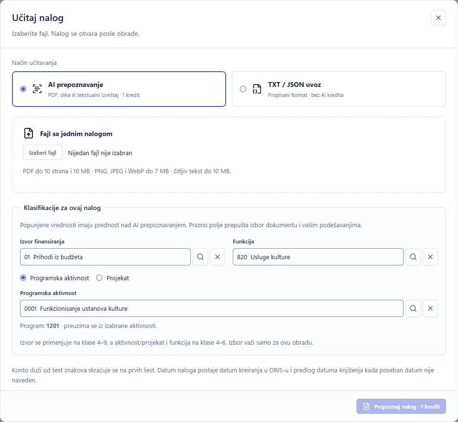Search Programska aktivnost list
The width and height of the screenshot is (458, 422).
click(x=413, y=308)
